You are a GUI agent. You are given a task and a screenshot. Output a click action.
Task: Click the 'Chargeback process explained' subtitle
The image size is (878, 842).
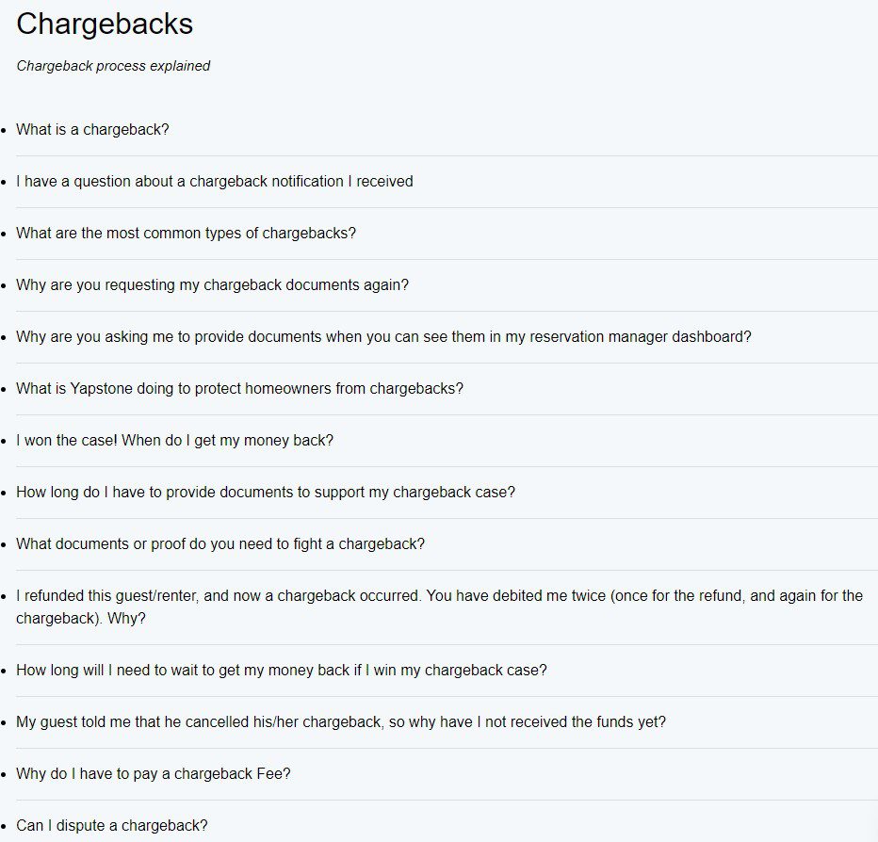(113, 66)
